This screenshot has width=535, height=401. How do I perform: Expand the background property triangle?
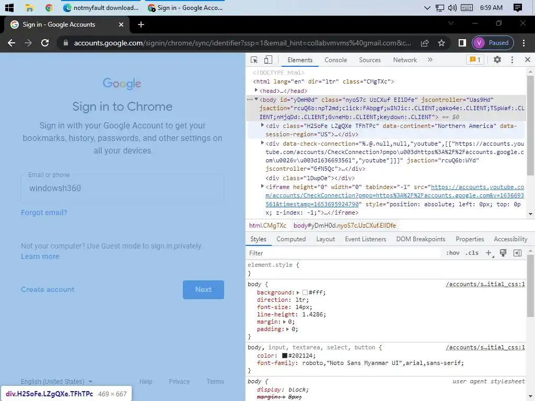tap(298, 292)
